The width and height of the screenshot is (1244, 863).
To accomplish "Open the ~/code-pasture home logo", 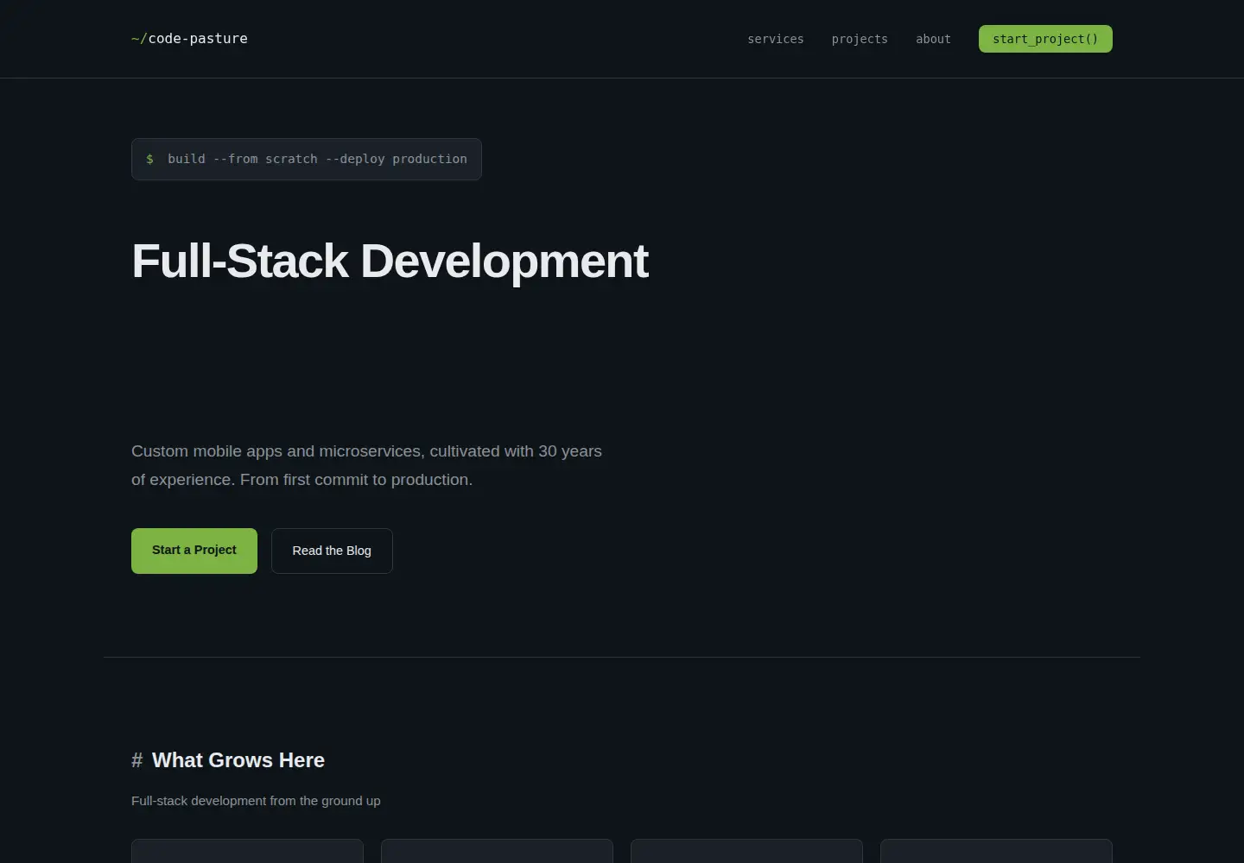I will (x=189, y=39).
